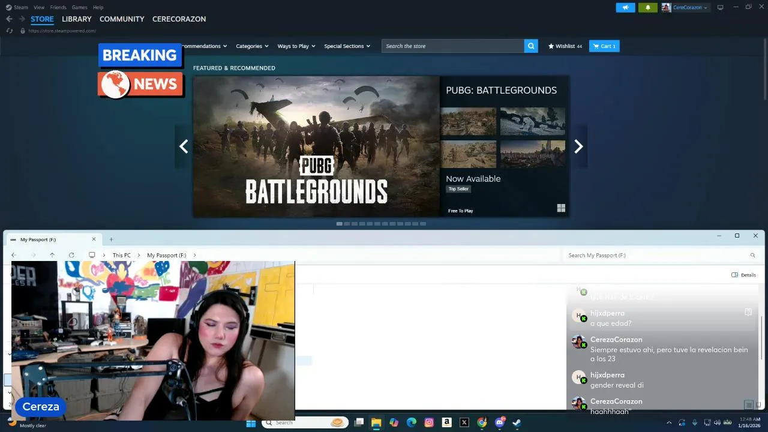Viewport: 768px width, 432px height.
Task: Switch to the COMMUNITY tab
Action: point(122,19)
